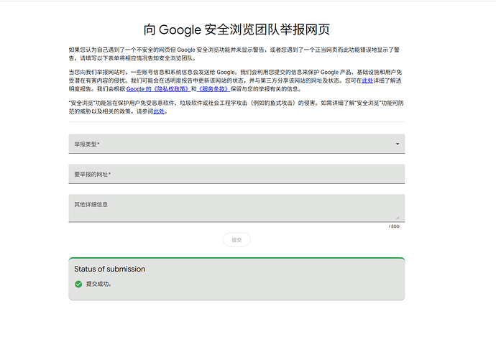The width and height of the screenshot is (496, 337).
Task: Click the dropdown arrow in 举报类型 field
Action: 398,144
